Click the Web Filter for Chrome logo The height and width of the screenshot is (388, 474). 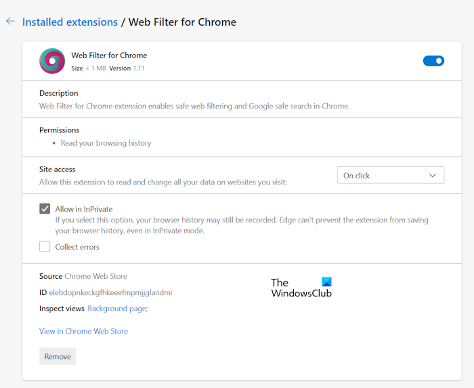click(52, 61)
